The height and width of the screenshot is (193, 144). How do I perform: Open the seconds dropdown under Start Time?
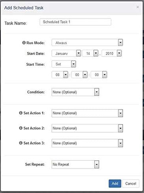tap(99, 75)
